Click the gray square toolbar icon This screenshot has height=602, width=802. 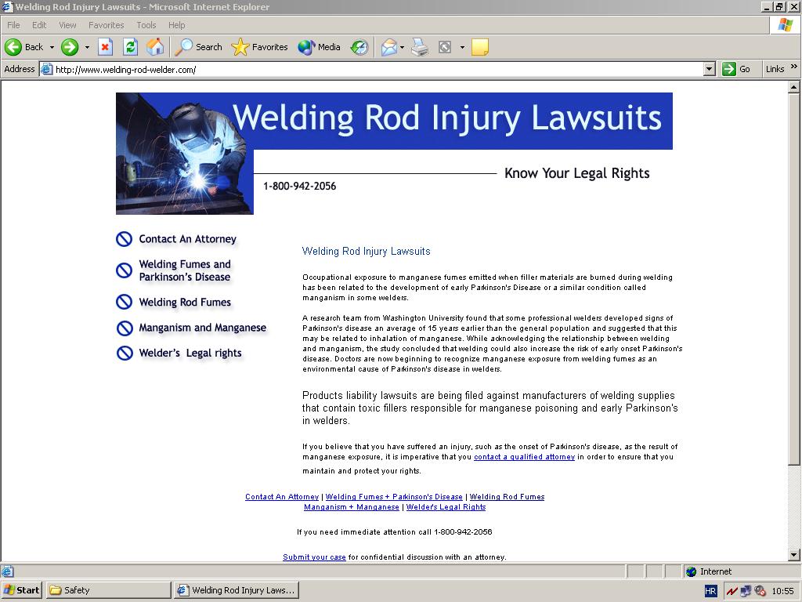click(445, 47)
